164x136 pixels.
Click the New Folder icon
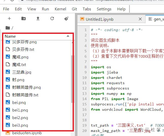click(x=24, y=18)
